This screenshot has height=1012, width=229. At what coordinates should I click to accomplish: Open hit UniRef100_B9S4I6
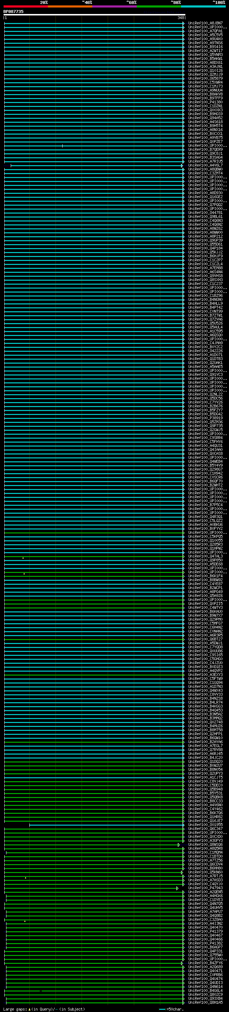[205, 47]
